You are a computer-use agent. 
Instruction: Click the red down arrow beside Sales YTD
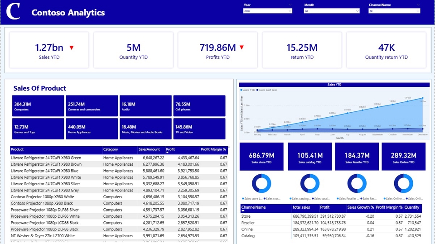point(71,48)
